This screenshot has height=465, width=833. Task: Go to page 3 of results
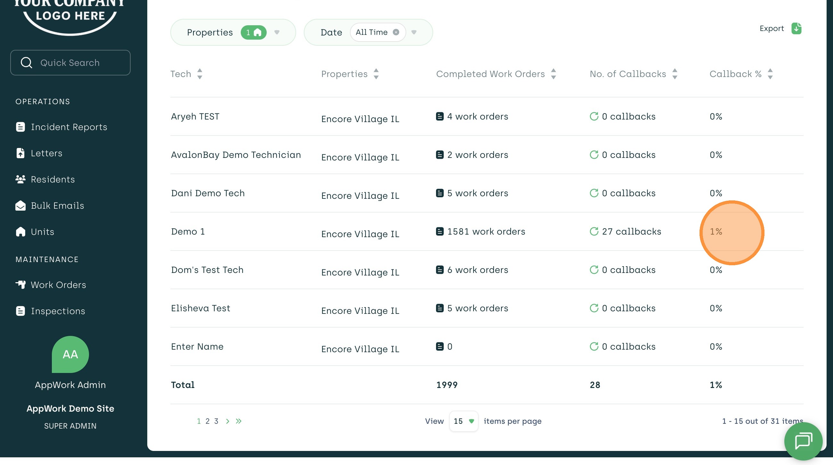(216, 421)
